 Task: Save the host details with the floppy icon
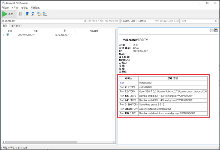click(216, 30)
